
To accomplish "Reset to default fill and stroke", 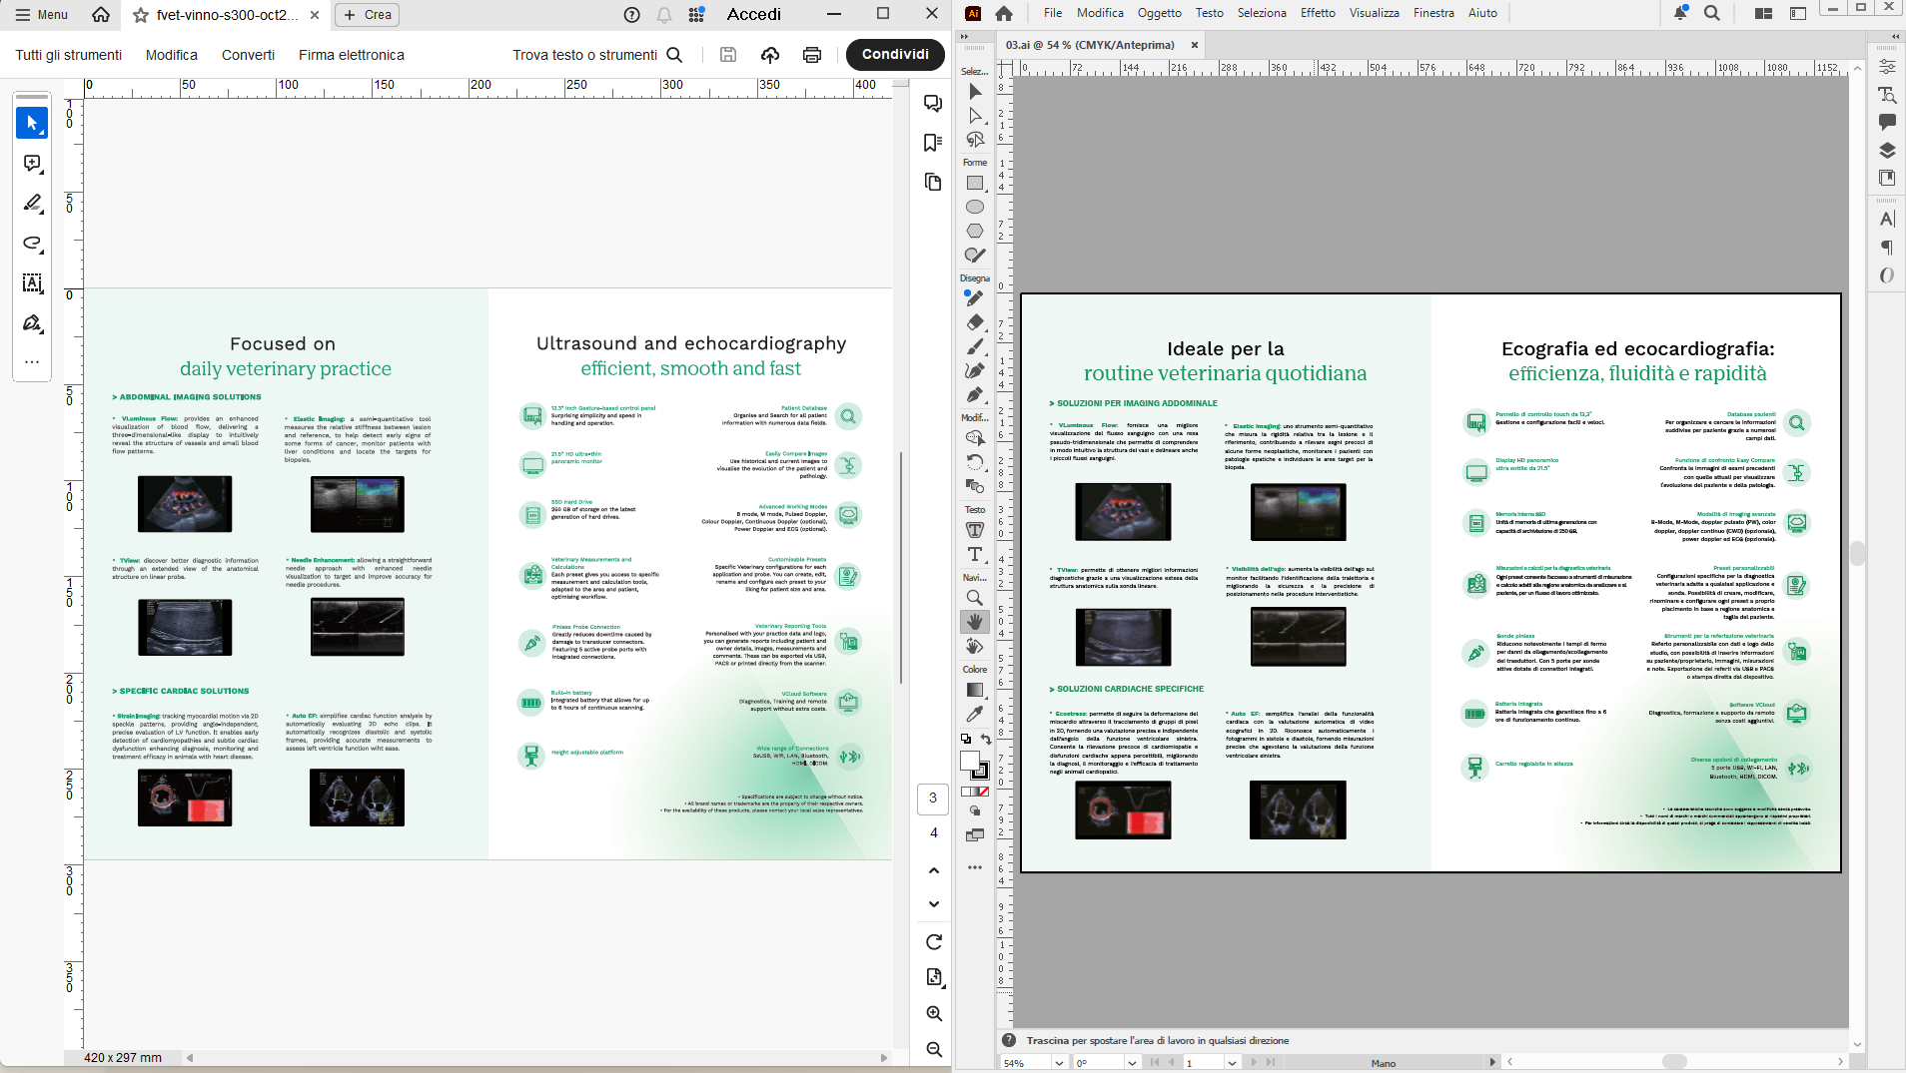I will (x=965, y=740).
